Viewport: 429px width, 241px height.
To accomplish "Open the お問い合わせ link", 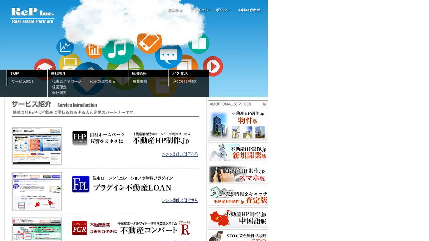I will tap(249, 10).
